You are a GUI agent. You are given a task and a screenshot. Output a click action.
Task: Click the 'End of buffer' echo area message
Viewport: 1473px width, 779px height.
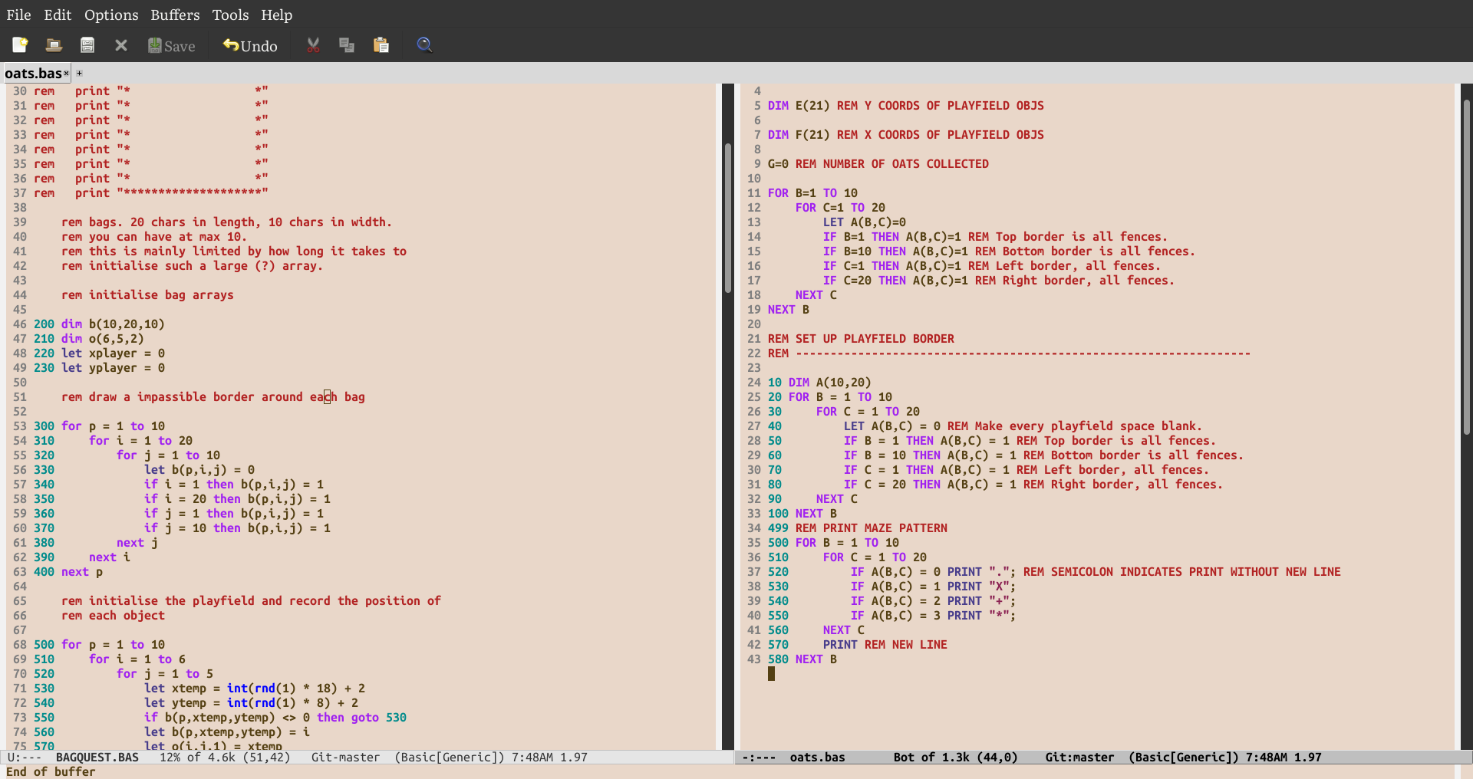tap(51, 772)
